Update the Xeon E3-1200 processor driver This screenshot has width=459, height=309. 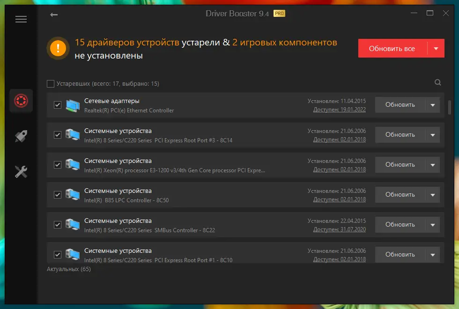tap(400, 165)
